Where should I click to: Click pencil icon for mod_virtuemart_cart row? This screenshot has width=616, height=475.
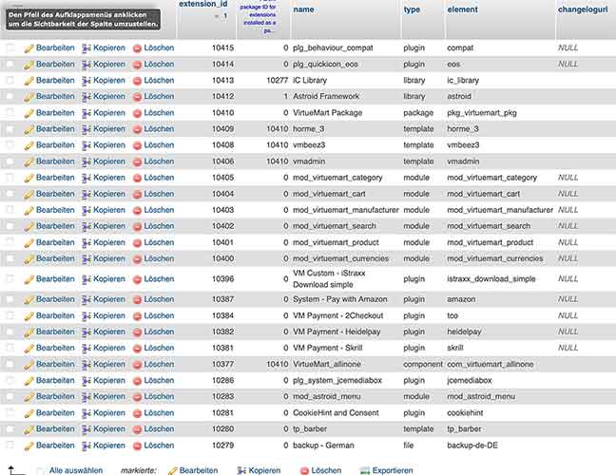tap(29, 195)
